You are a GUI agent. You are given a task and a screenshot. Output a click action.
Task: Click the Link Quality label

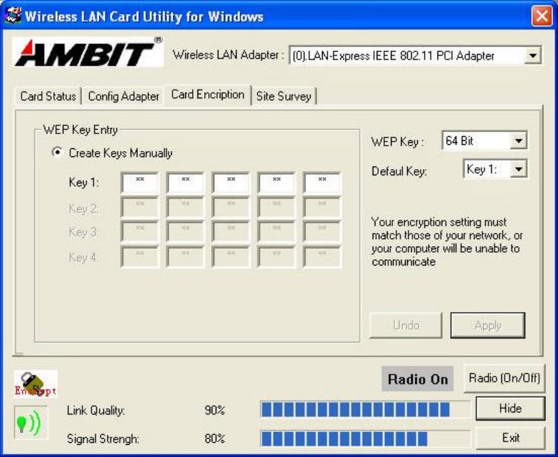(96, 410)
